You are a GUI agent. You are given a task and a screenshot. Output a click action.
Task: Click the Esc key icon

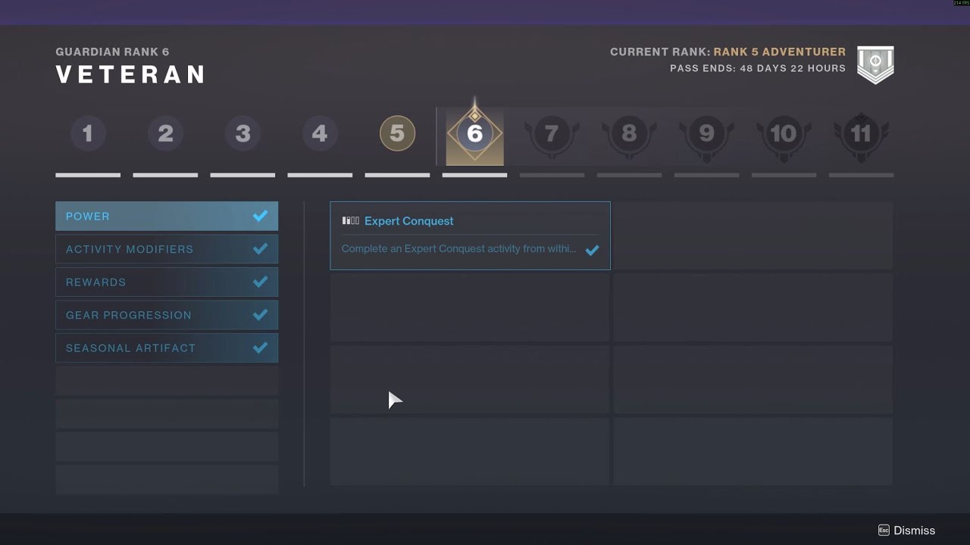(884, 531)
